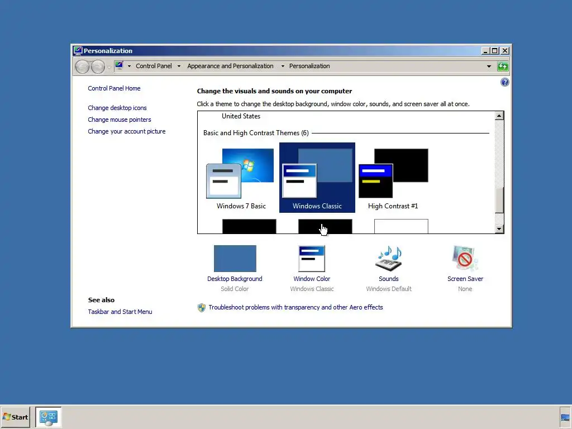Click Personalization title bar icon

click(x=78, y=50)
